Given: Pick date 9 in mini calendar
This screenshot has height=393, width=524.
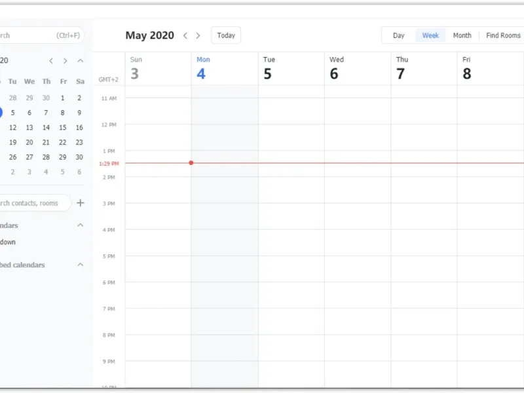Looking at the screenshot, I should [x=79, y=113].
